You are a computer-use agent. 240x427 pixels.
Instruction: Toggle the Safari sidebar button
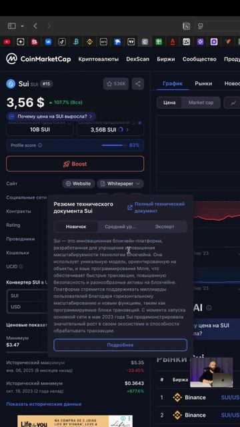tap(12, 26)
